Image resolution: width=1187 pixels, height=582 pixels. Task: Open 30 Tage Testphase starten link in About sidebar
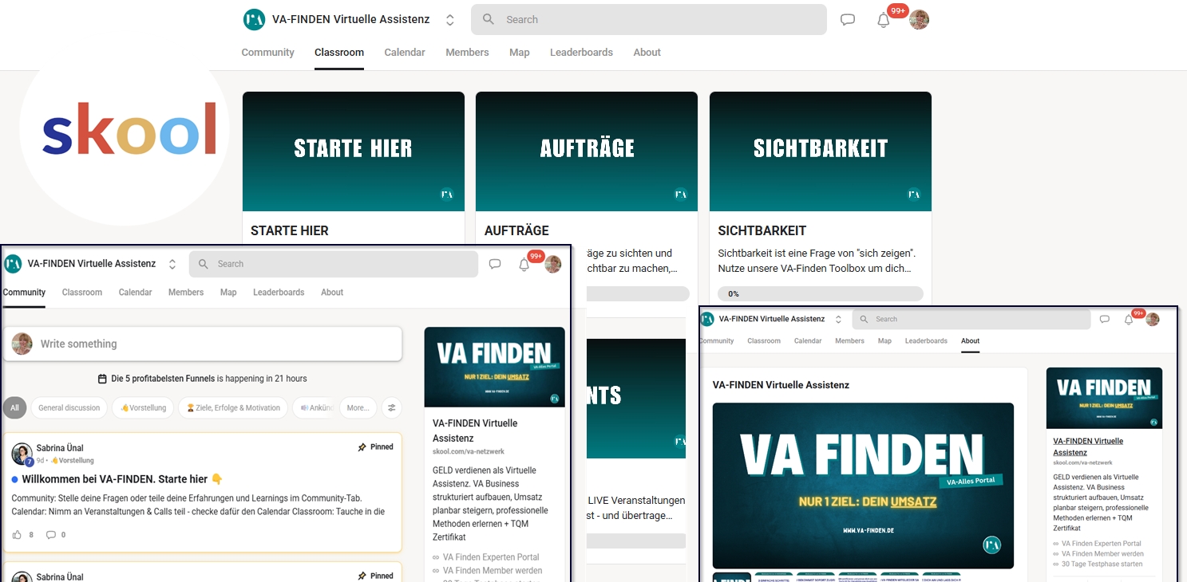[x=1102, y=564]
